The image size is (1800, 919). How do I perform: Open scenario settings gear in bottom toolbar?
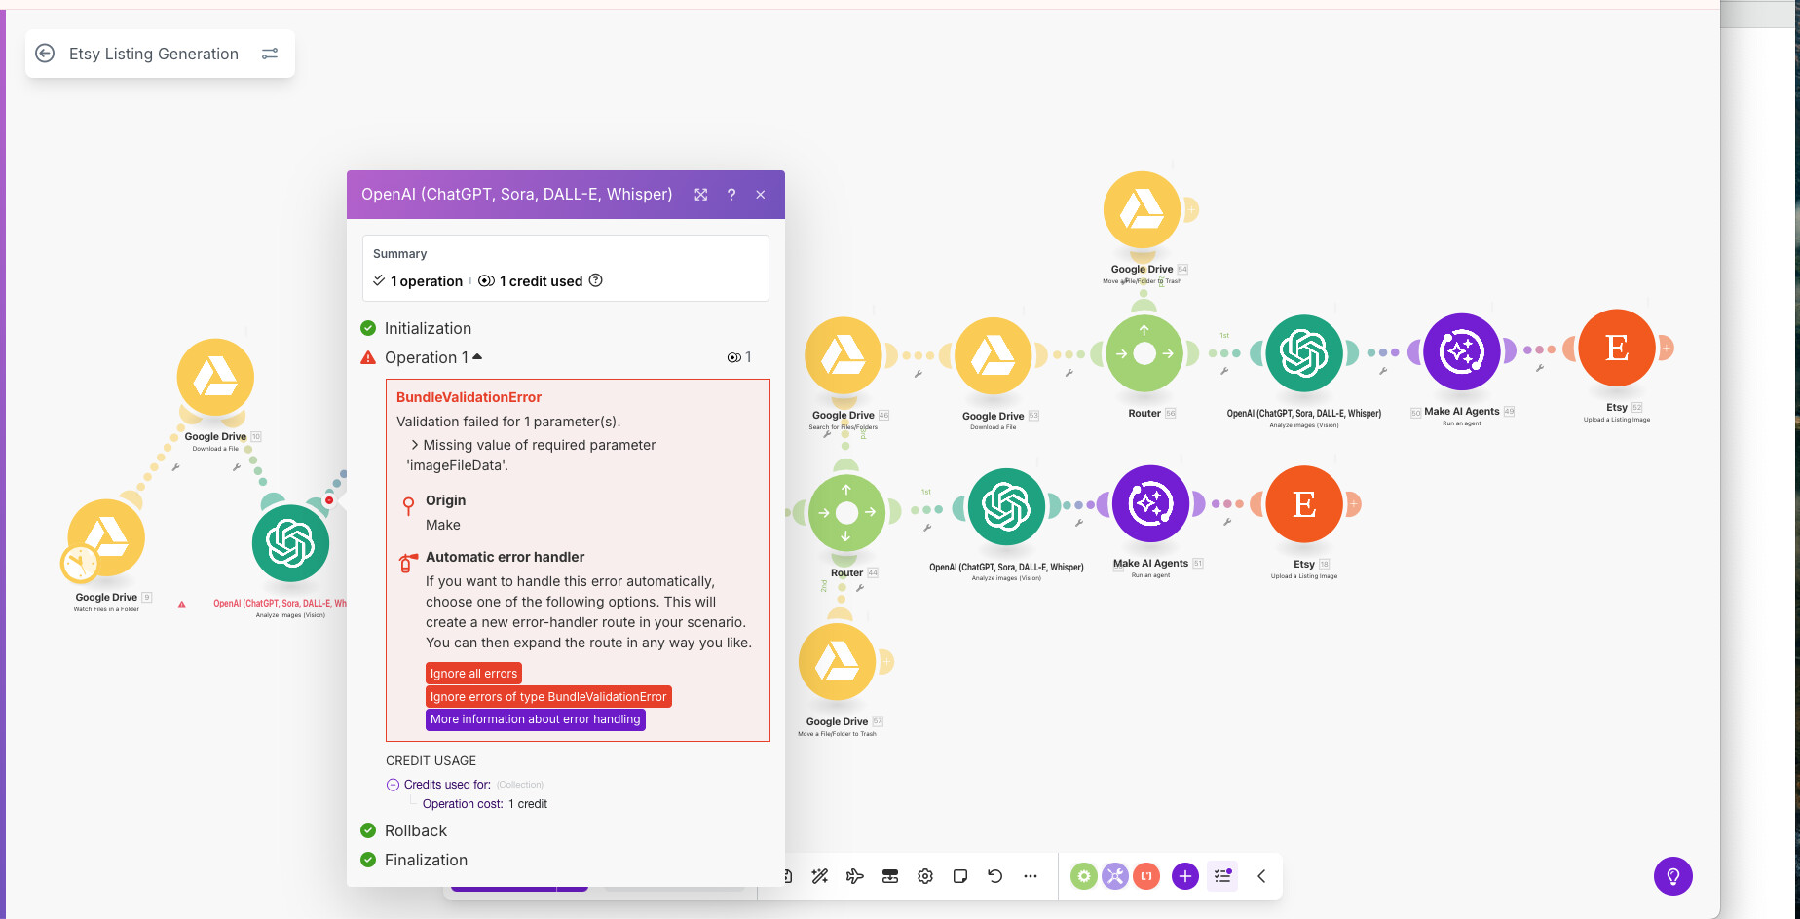click(x=925, y=876)
